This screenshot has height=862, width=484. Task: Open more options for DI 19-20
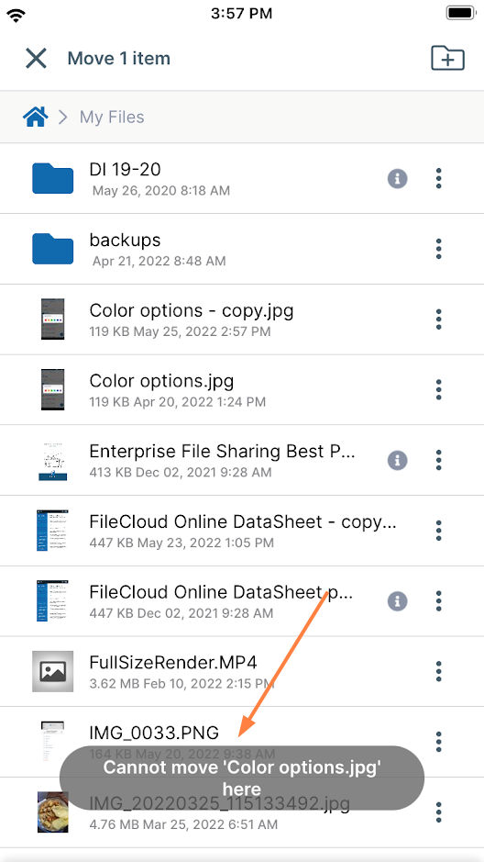[x=438, y=178]
